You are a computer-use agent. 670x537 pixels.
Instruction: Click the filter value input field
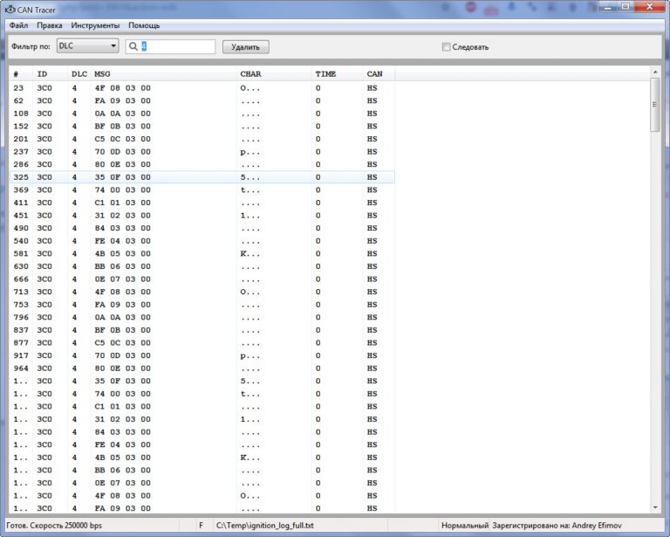point(176,46)
